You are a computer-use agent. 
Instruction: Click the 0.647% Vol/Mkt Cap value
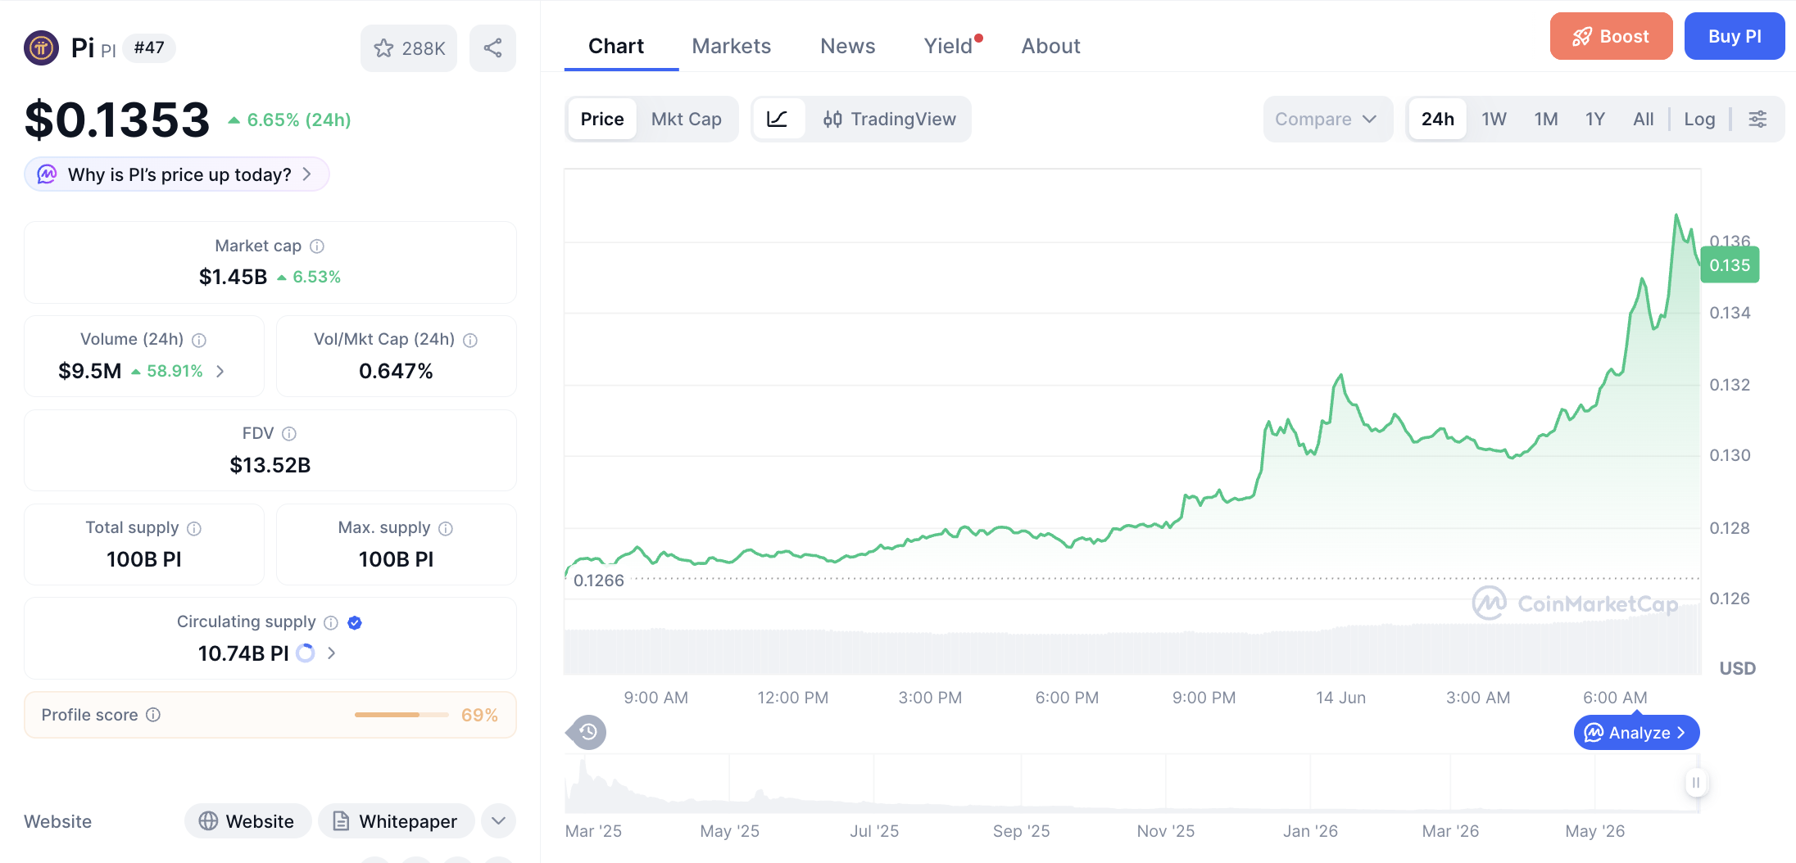click(x=397, y=371)
